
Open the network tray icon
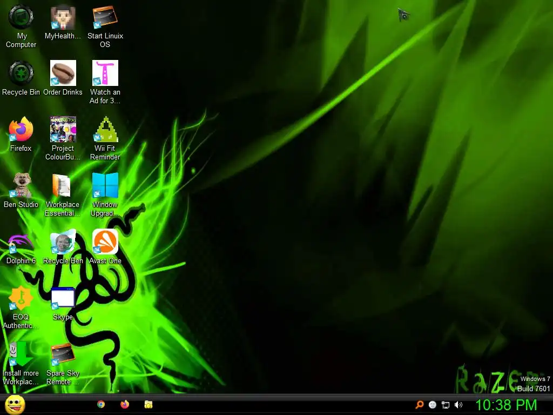click(446, 405)
